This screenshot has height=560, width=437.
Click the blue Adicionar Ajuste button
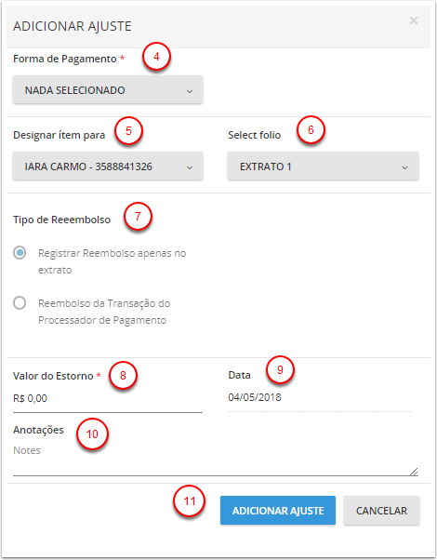pyautogui.click(x=278, y=511)
